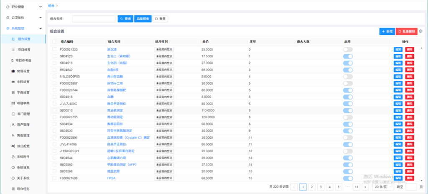Viewport: 428px width, 194px height.
Task: Enable the 尿沉渣 row toggle switch
Action: (348, 49)
